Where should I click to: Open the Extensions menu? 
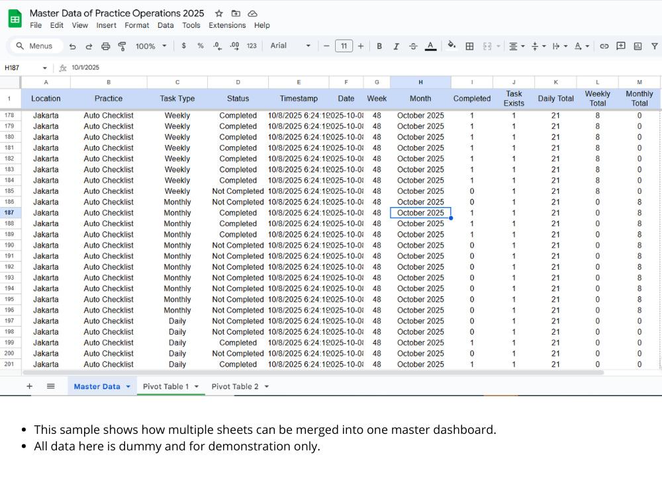coord(227,25)
